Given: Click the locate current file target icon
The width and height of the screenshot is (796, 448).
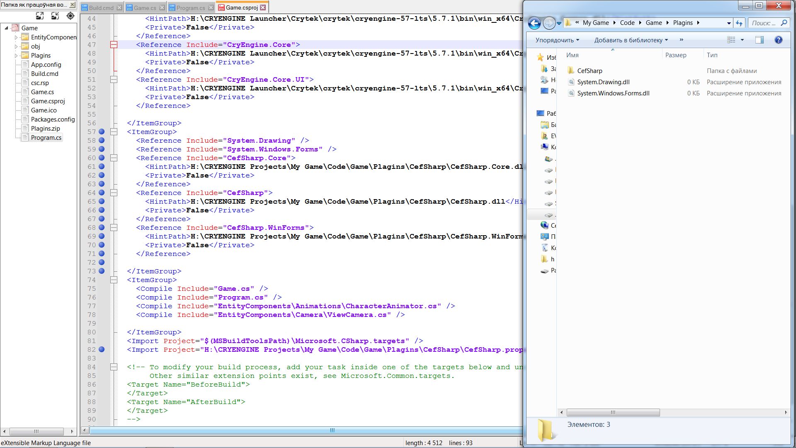Looking at the screenshot, I should (x=70, y=16).
